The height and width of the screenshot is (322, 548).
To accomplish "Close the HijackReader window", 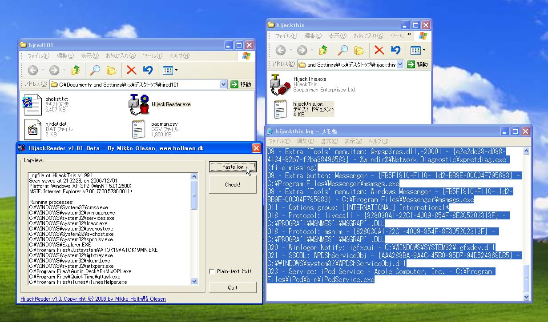I will click(256, 148).
